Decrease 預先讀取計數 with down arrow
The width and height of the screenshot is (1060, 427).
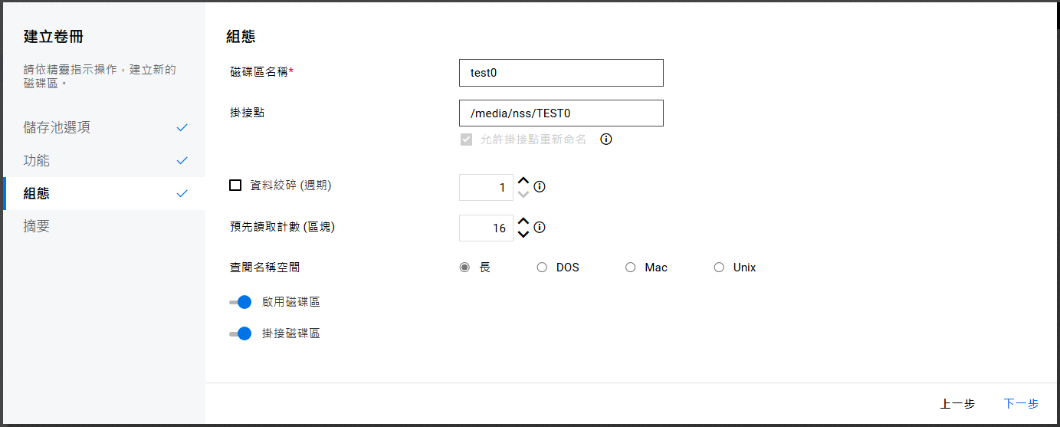point(523,235)
